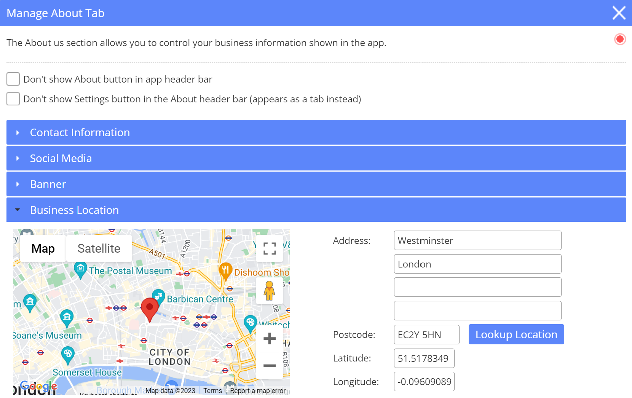Toggle fullscreen view on the map
Screen dimensions: 632x398
click(x=270, y=248)
